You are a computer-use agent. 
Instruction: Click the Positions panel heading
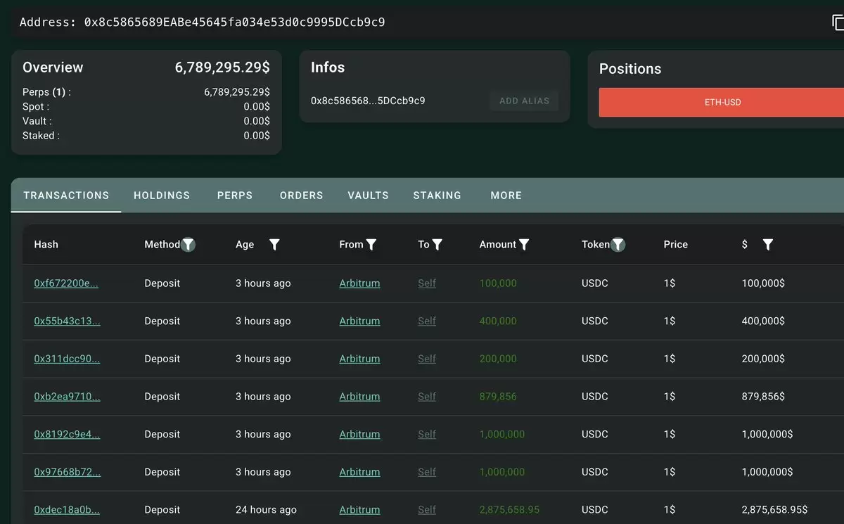(x=630, y=69)
